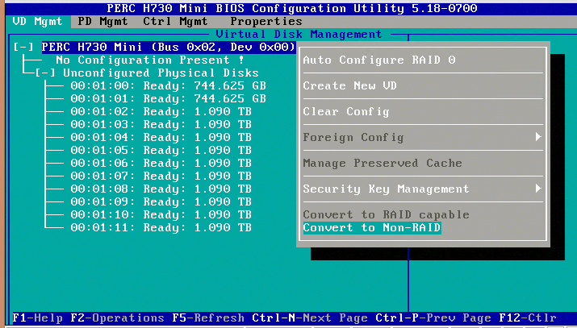Viewport: 577px width, 328px height.
Task: Select Unconfigured Physical Disks tree entry
Action: pyautogui.click(x=161, y=73)
